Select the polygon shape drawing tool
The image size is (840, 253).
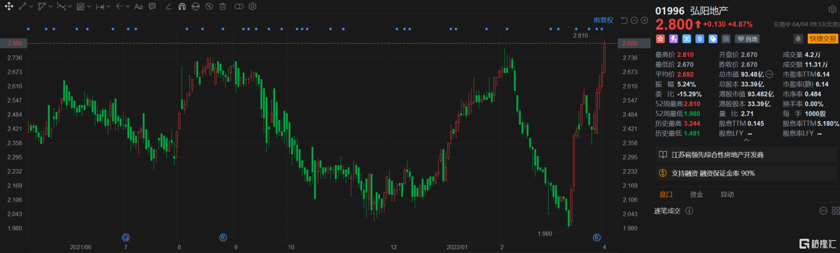click(42, 7)
